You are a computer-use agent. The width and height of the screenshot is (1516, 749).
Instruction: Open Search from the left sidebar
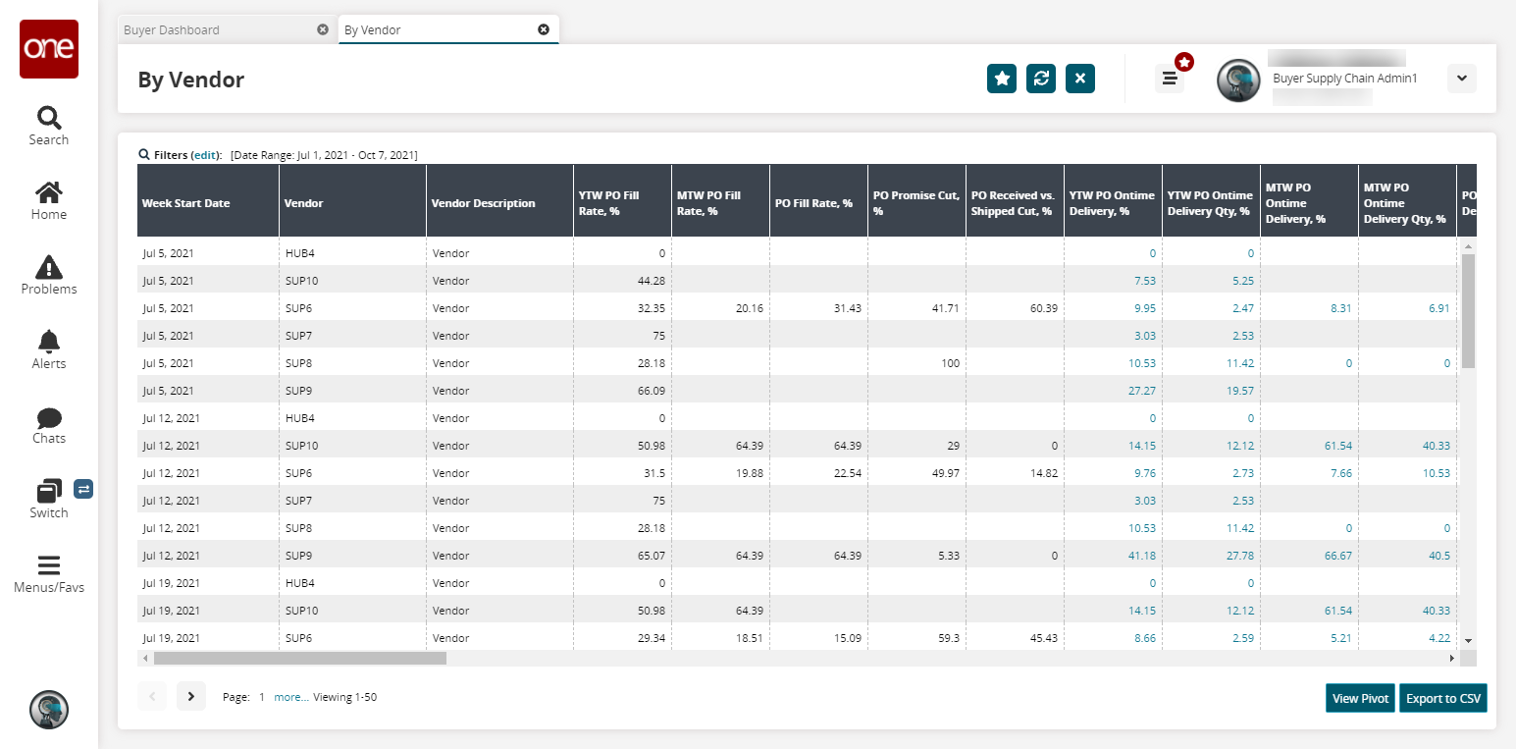(49, 126)
